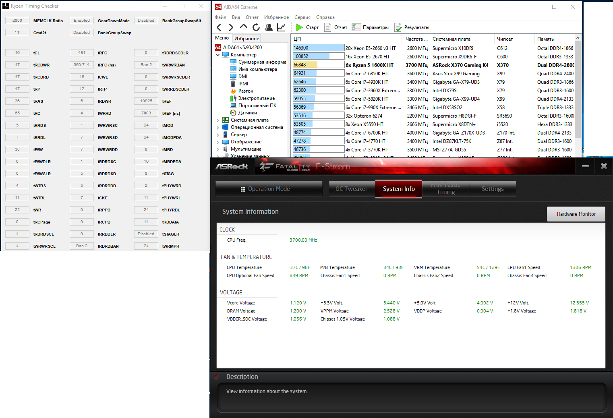Sort by the ЦП column header
613x418 pixels.
coord(347,39)
